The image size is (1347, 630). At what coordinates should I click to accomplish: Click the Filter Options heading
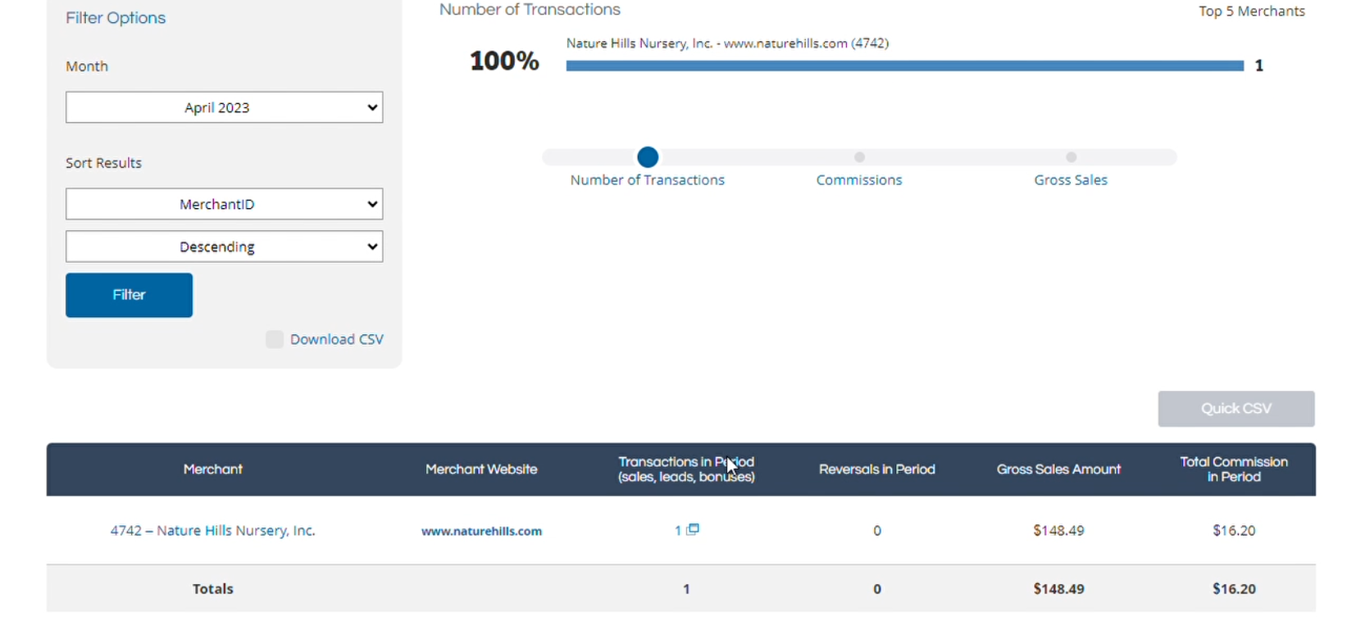pyautogui.click(x=116, y=18)
